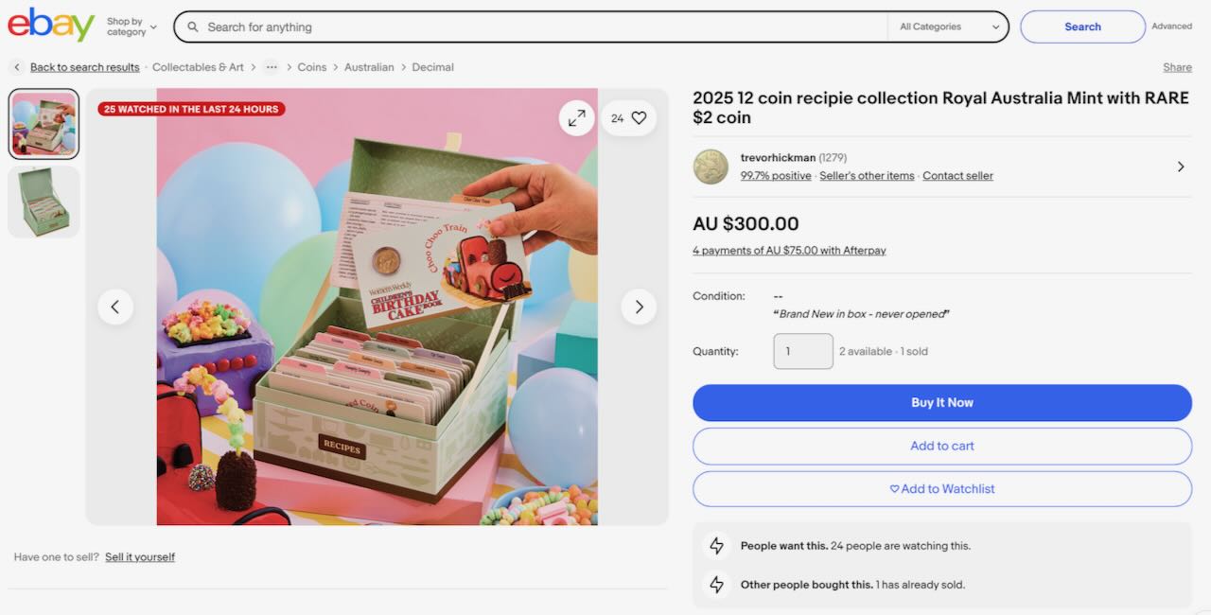
Task: Show the next product image
Action: tap(639, 307)
